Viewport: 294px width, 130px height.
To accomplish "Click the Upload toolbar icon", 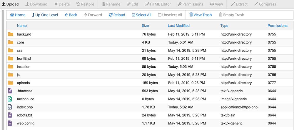I will tap(4, 4).
